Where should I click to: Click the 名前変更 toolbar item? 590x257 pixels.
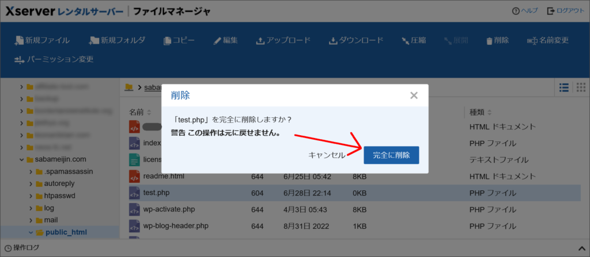click(547, 41)
